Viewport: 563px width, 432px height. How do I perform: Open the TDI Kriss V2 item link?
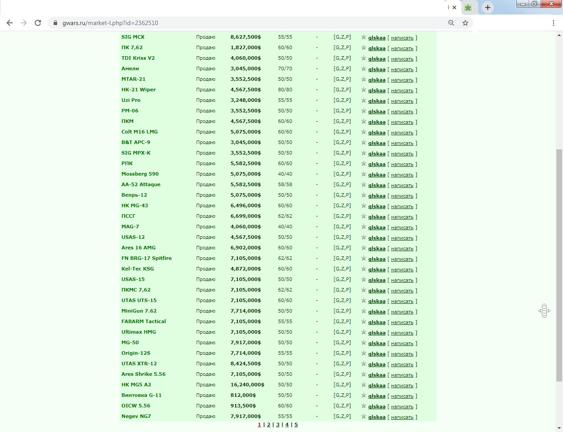(138, 58)
